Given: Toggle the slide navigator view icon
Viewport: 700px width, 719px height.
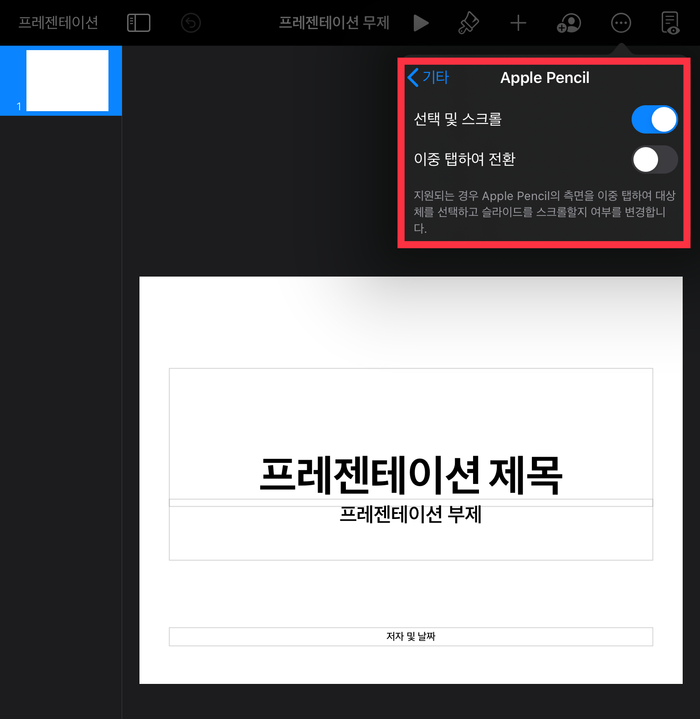Looking at the screenshot, I should point(139,23).
